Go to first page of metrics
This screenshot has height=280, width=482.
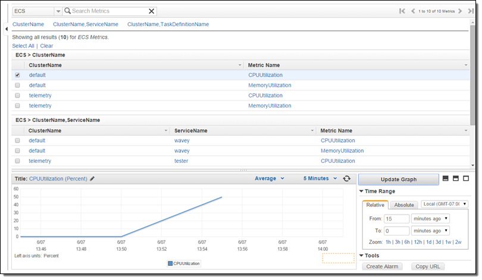403,11
